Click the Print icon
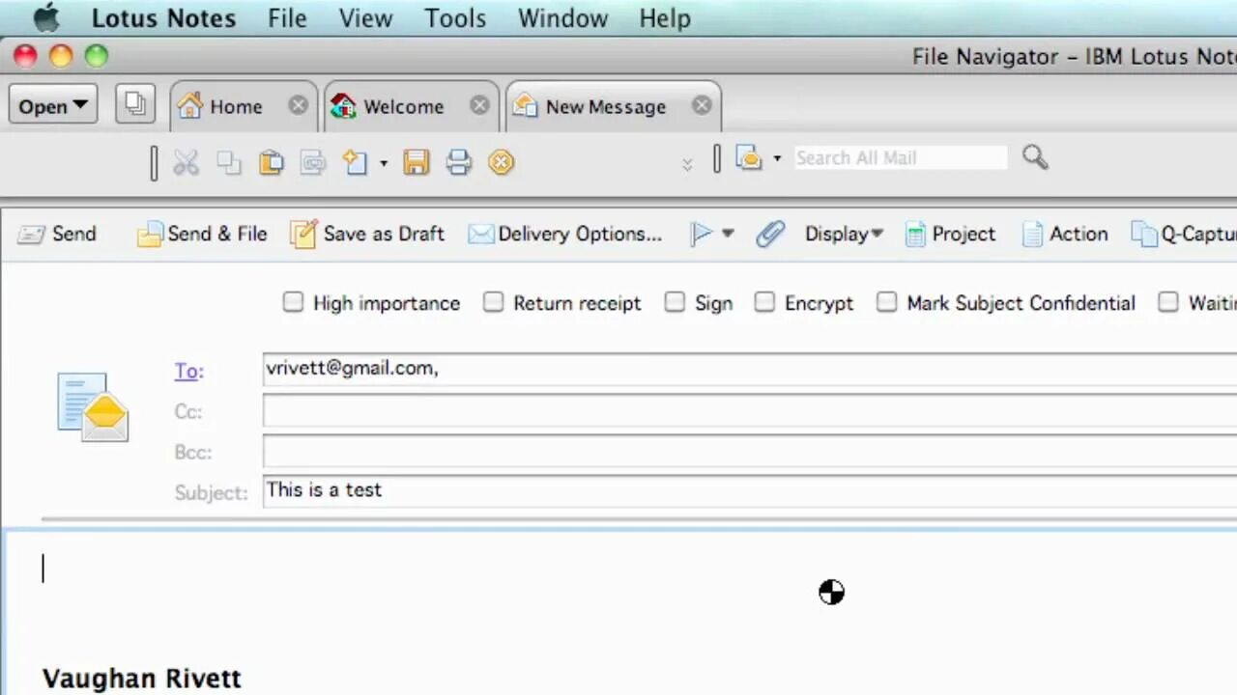Image resolution: width=1237 pixels, height=695 pixels. tap(459, 162)
